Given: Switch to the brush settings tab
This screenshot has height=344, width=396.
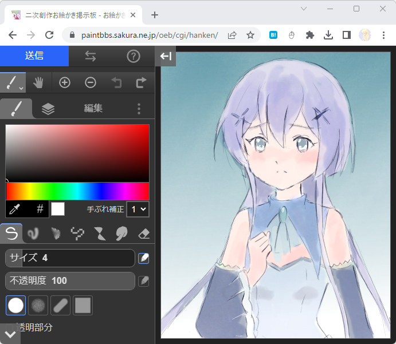Looking at the screenshot, I should [x=16, y=108].
